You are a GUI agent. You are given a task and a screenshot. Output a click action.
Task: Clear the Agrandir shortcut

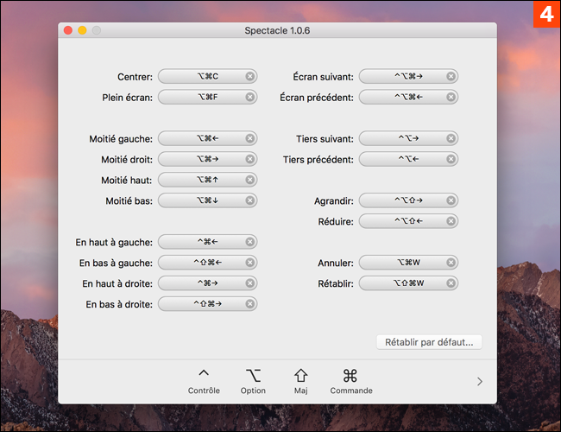click(x=451, y=200)
